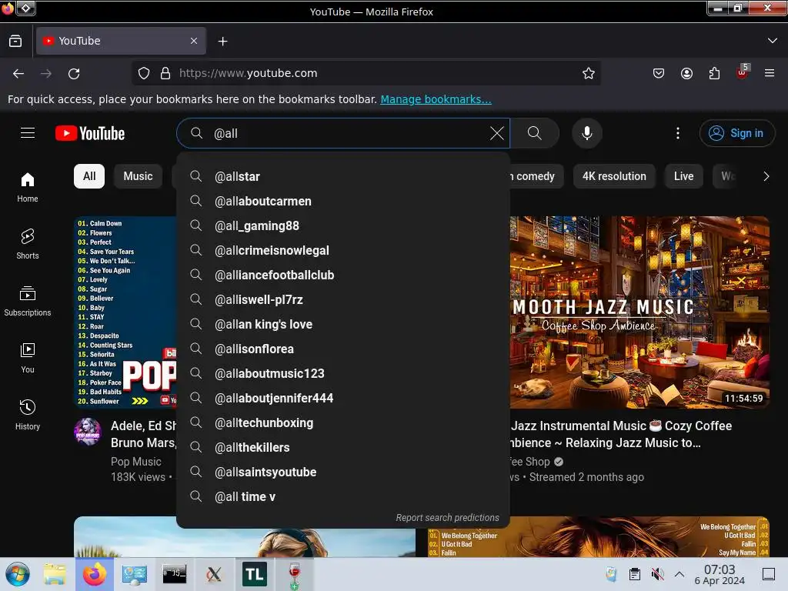Screen dimensions: 788x591
Task: Close the YouTube browser tab
Action: [193, 41]
